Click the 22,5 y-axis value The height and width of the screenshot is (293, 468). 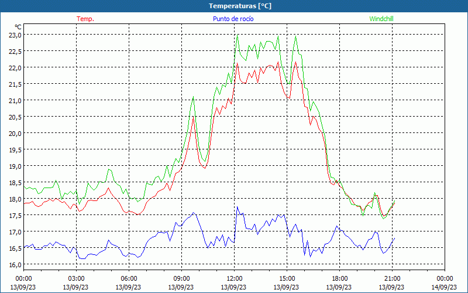15,51
